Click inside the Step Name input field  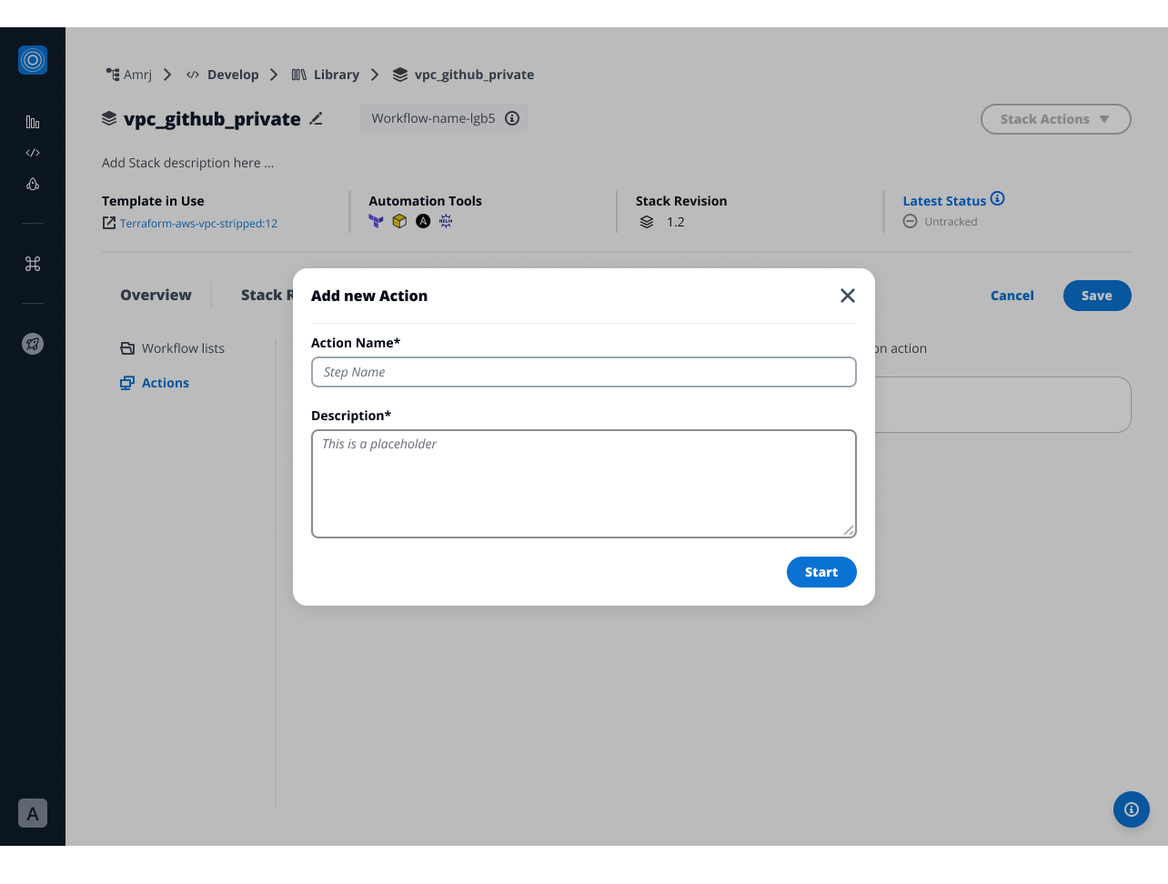point(583,372)
